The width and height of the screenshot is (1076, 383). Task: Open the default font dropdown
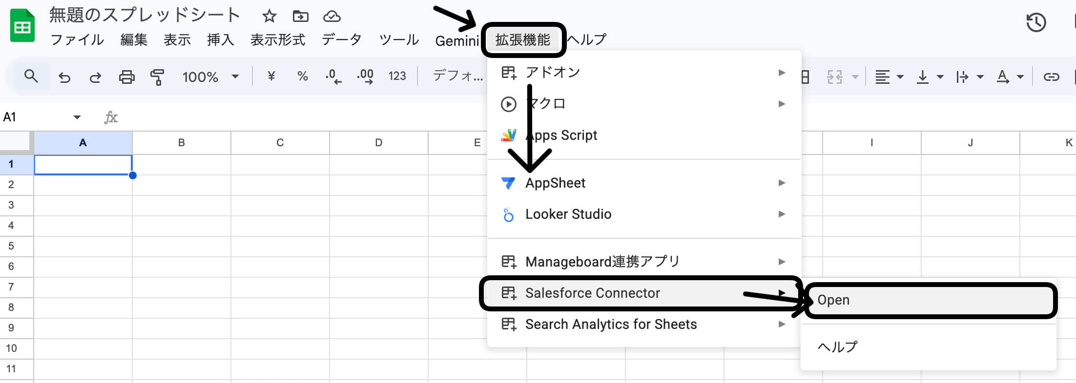[458, 76]
